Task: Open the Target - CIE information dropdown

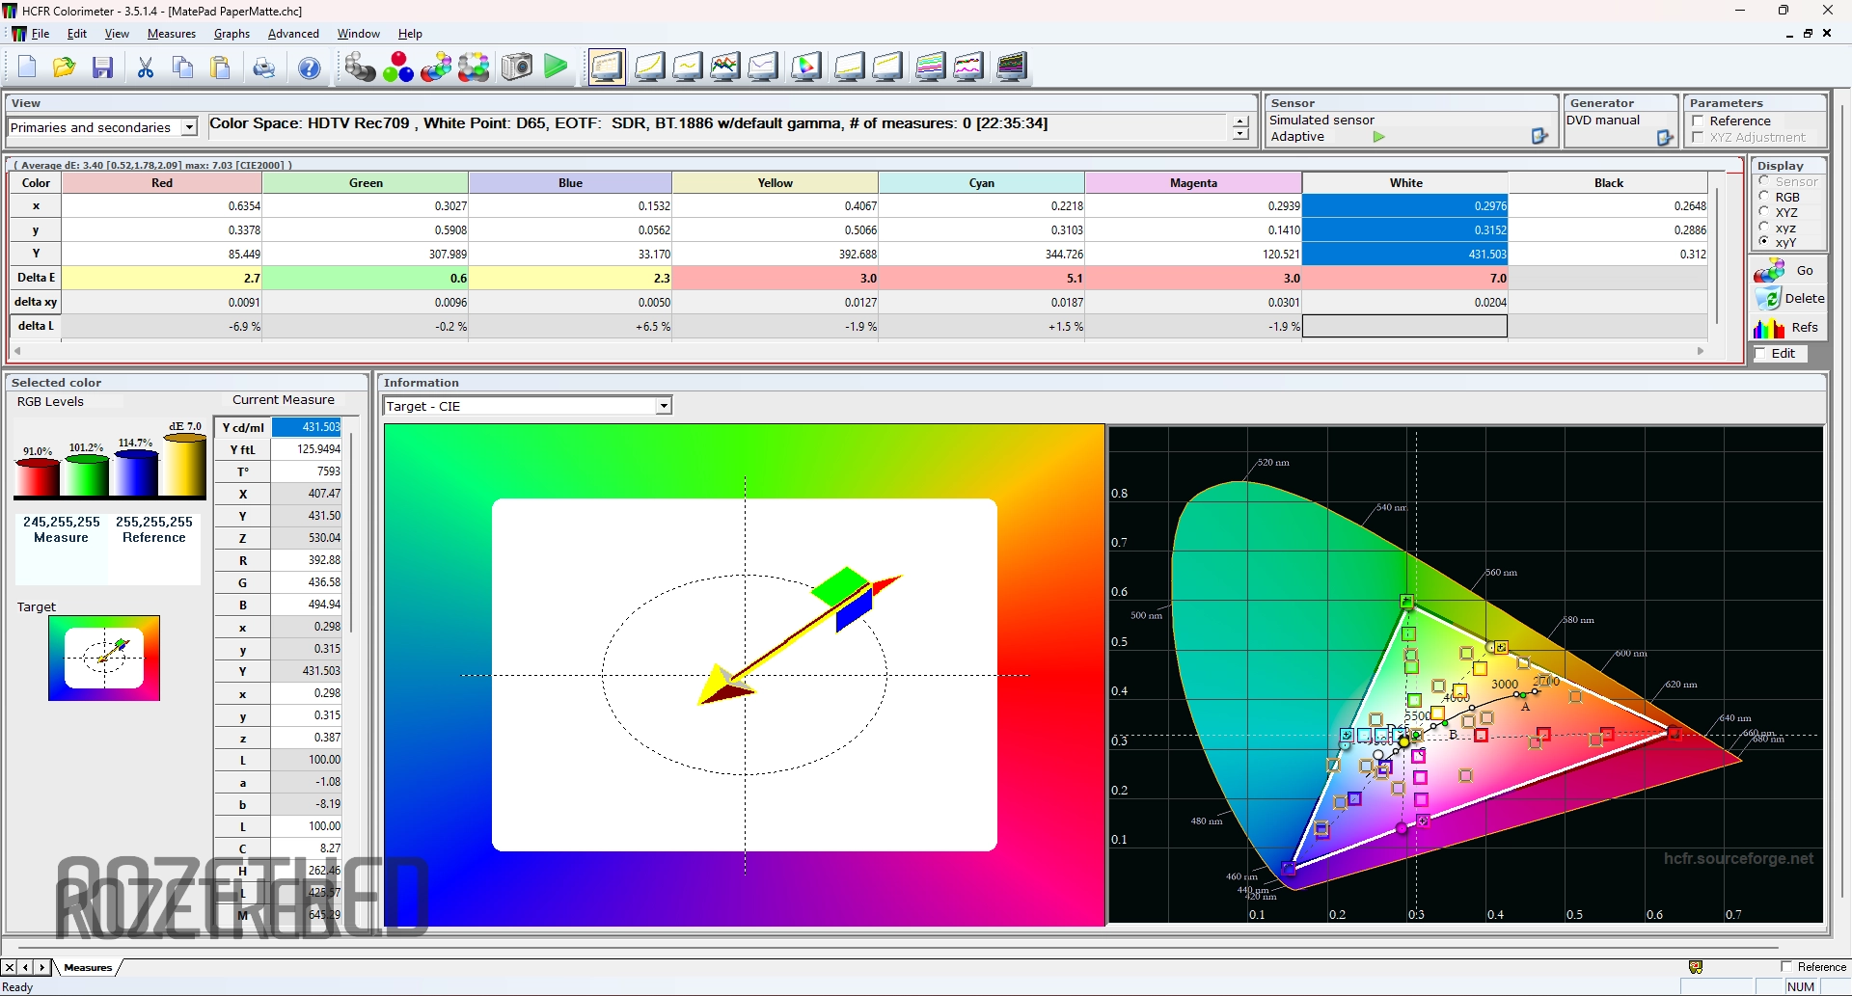Action: tap(664, 407)
